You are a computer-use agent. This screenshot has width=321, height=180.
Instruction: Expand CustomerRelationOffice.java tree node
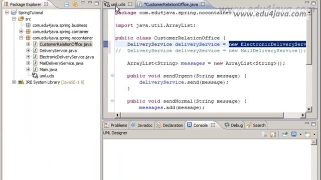click(x=28, y=44)
